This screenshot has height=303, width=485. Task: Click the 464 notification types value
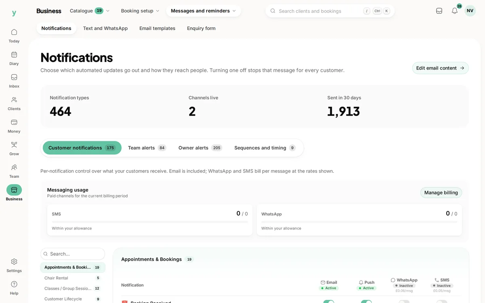click(x=61, y=112)
